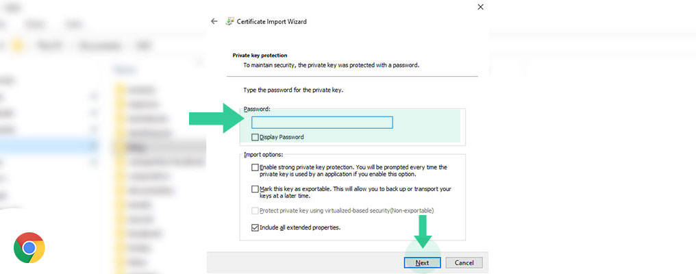Click the large green arrow pointing at Password
Image resolution: width=696 pixels, height=274 pixels.
[216, 118]
